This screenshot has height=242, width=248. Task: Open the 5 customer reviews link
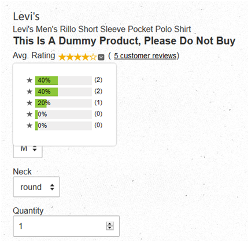tap(145, 56)
